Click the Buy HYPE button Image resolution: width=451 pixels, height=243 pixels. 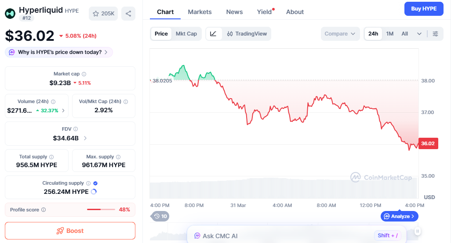coord(424,9)
